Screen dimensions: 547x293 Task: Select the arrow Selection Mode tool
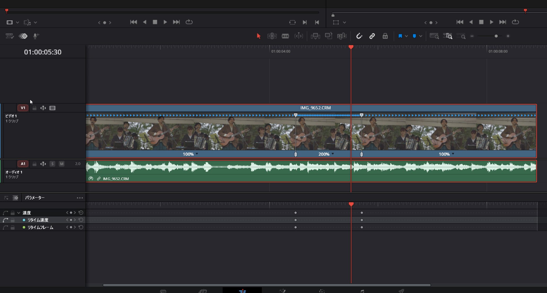click(259, 36)
